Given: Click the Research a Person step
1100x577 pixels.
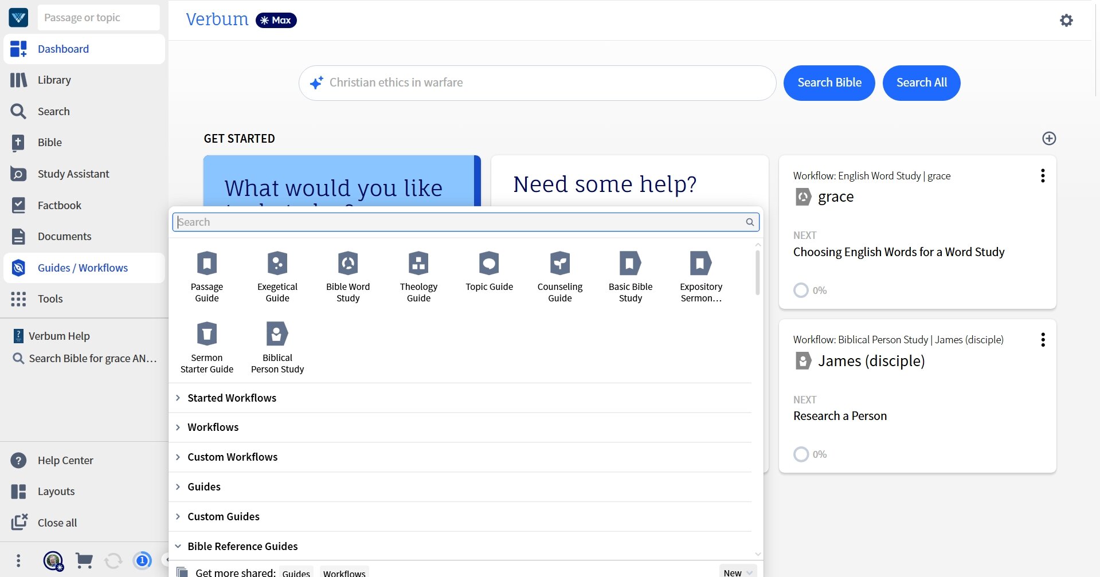Looking at the screenshot, I should coord(840,416).
